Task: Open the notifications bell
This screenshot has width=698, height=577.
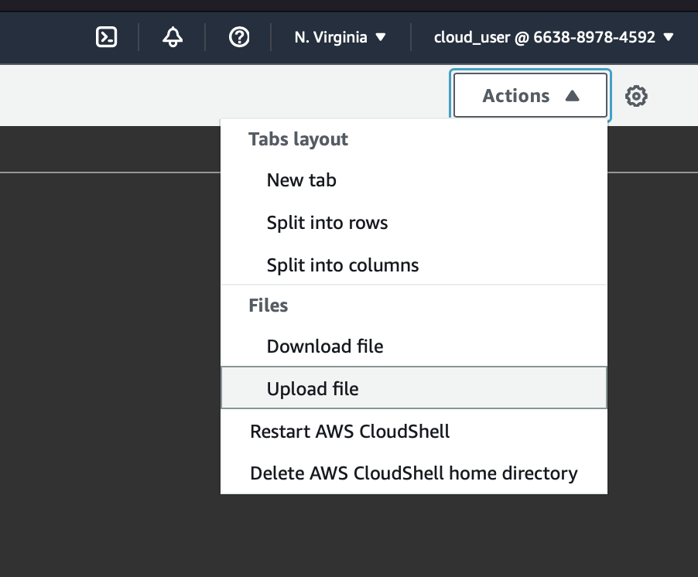Action: 173,37
